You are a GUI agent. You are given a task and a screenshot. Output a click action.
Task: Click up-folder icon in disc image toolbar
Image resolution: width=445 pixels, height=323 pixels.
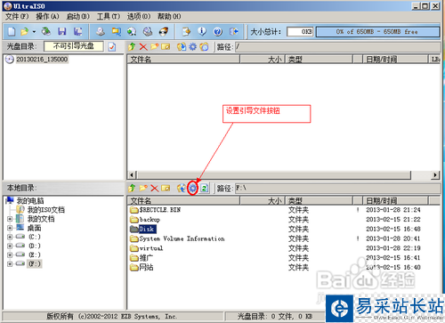[x=132, y=46]
